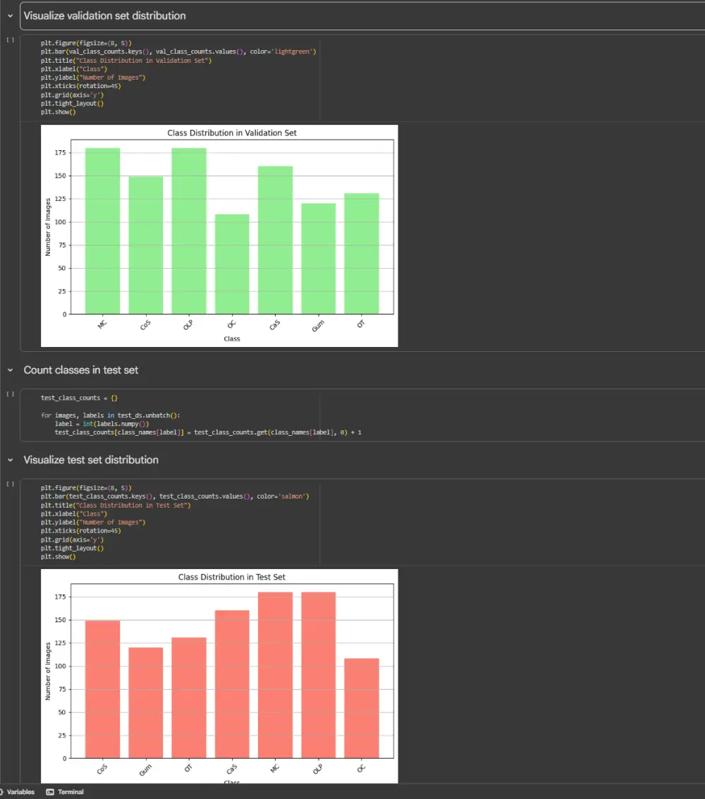Click the plt.bar test_class_counts salmon code line
The image size is (705, 799).
point(175,496)
